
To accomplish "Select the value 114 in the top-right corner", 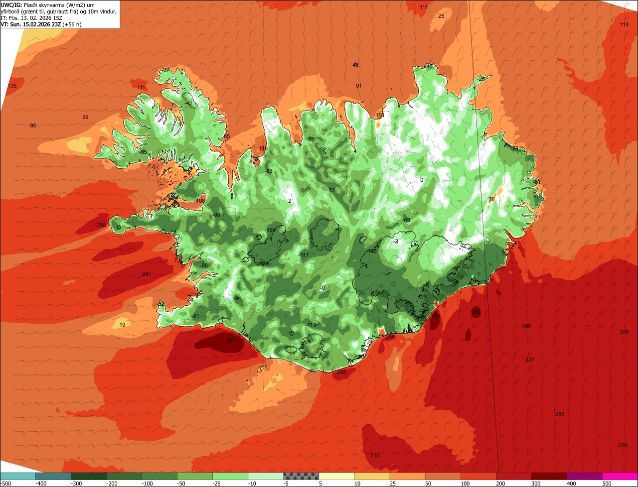I will pyautogui.click(x=624, y=25).
